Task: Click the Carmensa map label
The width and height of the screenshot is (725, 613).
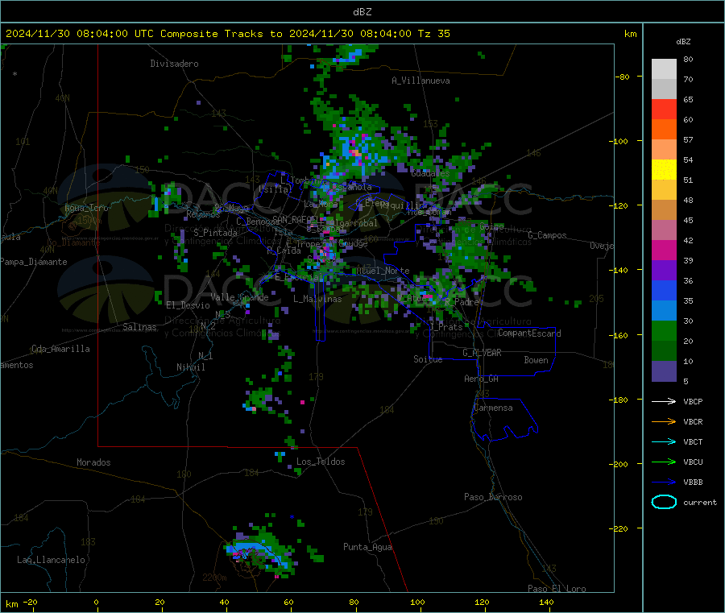Action: [x=493, y=408]
